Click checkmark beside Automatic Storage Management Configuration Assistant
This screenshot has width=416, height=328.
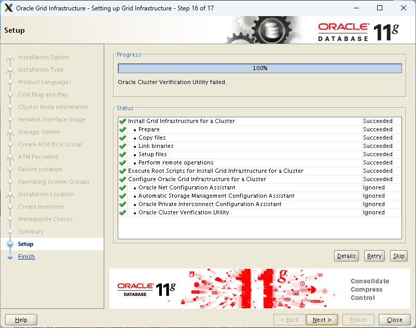coord(122,196)
